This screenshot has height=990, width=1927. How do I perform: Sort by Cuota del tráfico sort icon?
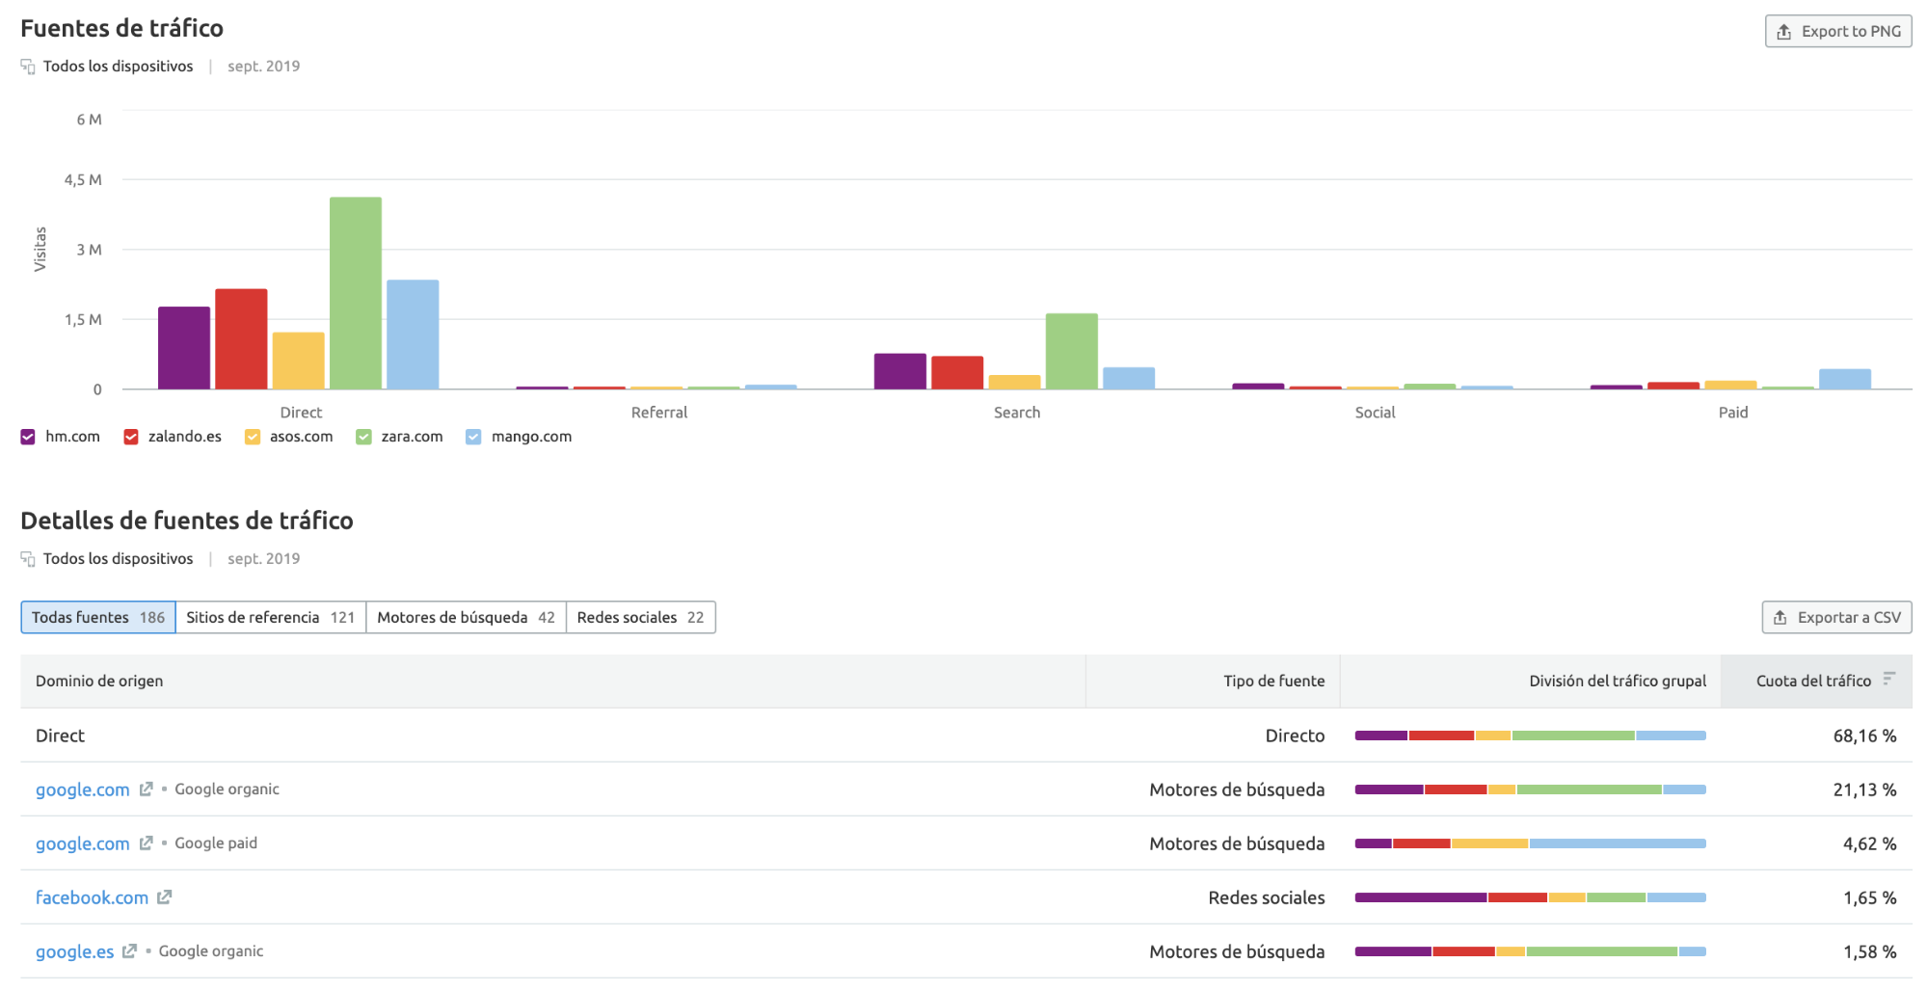tap(1888, 680)
